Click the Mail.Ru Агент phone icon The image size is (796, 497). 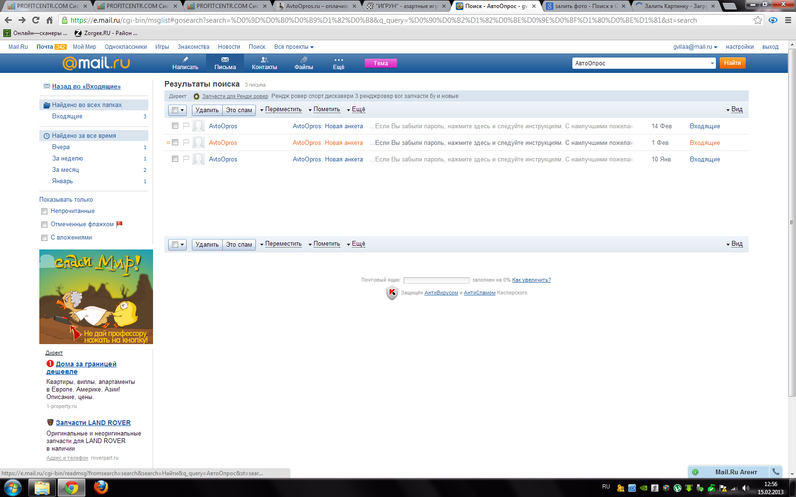click(776, 472)
